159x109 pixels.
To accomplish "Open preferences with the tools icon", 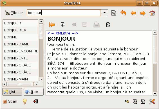I will click(152, 101).
